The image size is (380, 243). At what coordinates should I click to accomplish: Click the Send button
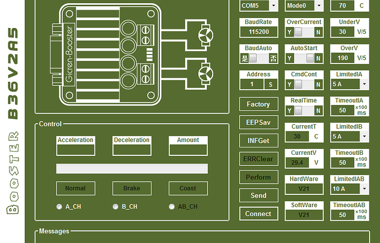259,195
